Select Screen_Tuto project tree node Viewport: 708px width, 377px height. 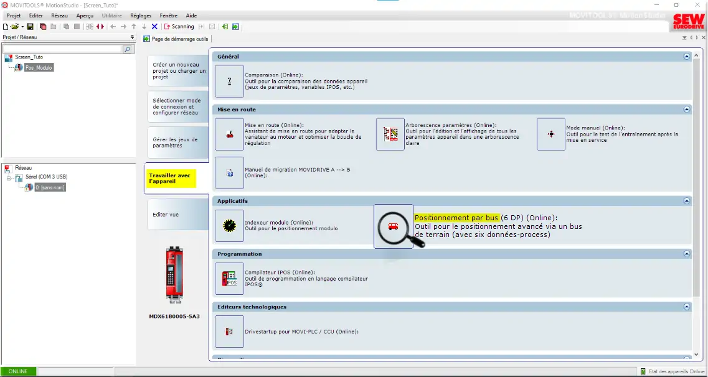(x=29, y=57)
